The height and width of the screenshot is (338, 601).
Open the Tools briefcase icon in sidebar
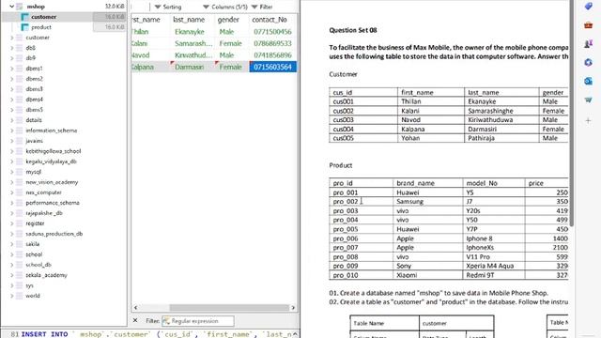click(589, 25)
